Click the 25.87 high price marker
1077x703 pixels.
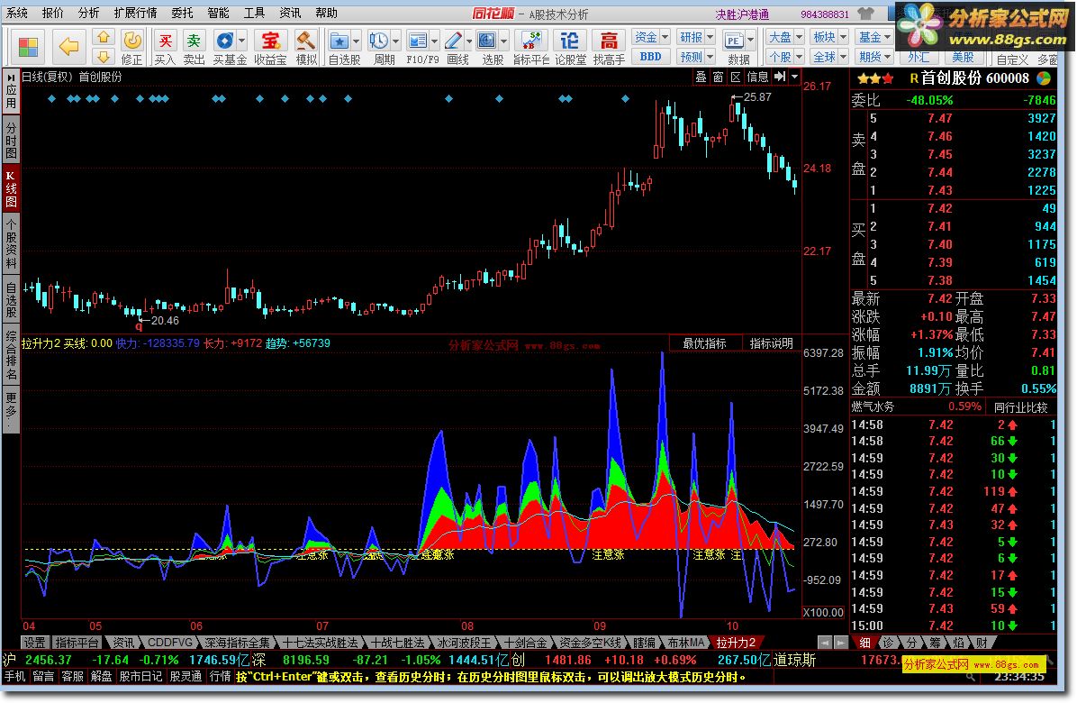tap(757, 97)
